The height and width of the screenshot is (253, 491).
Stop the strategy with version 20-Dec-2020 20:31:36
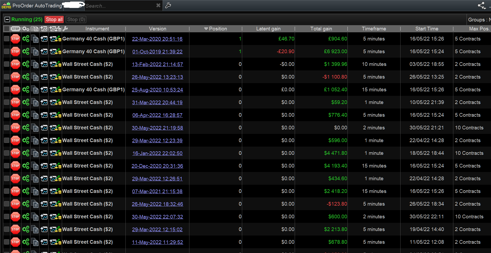pyautogui.click(x=15, y=166)
